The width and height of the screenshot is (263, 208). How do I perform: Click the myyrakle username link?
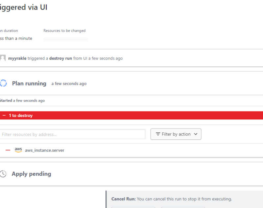(17, 58)
